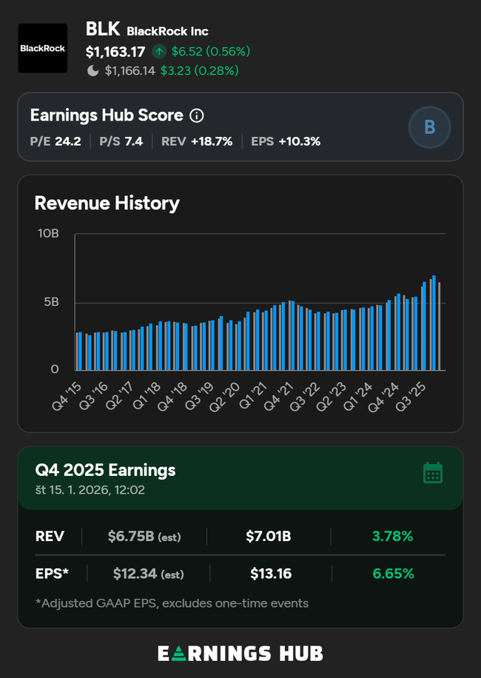Click the BlackRock company logo
This screenshot has height=678, width=481.
pyautogui.click(x=42, y=48)
